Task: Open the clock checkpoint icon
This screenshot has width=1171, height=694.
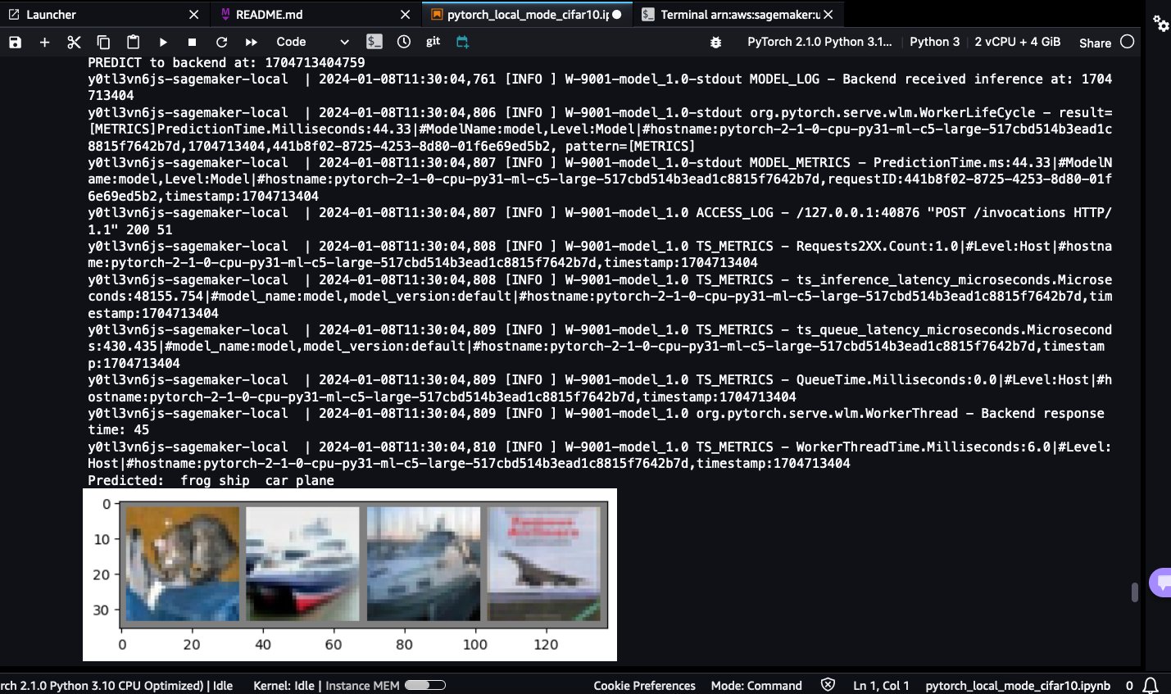Action: pyautogui.click(x=404, y=42)
